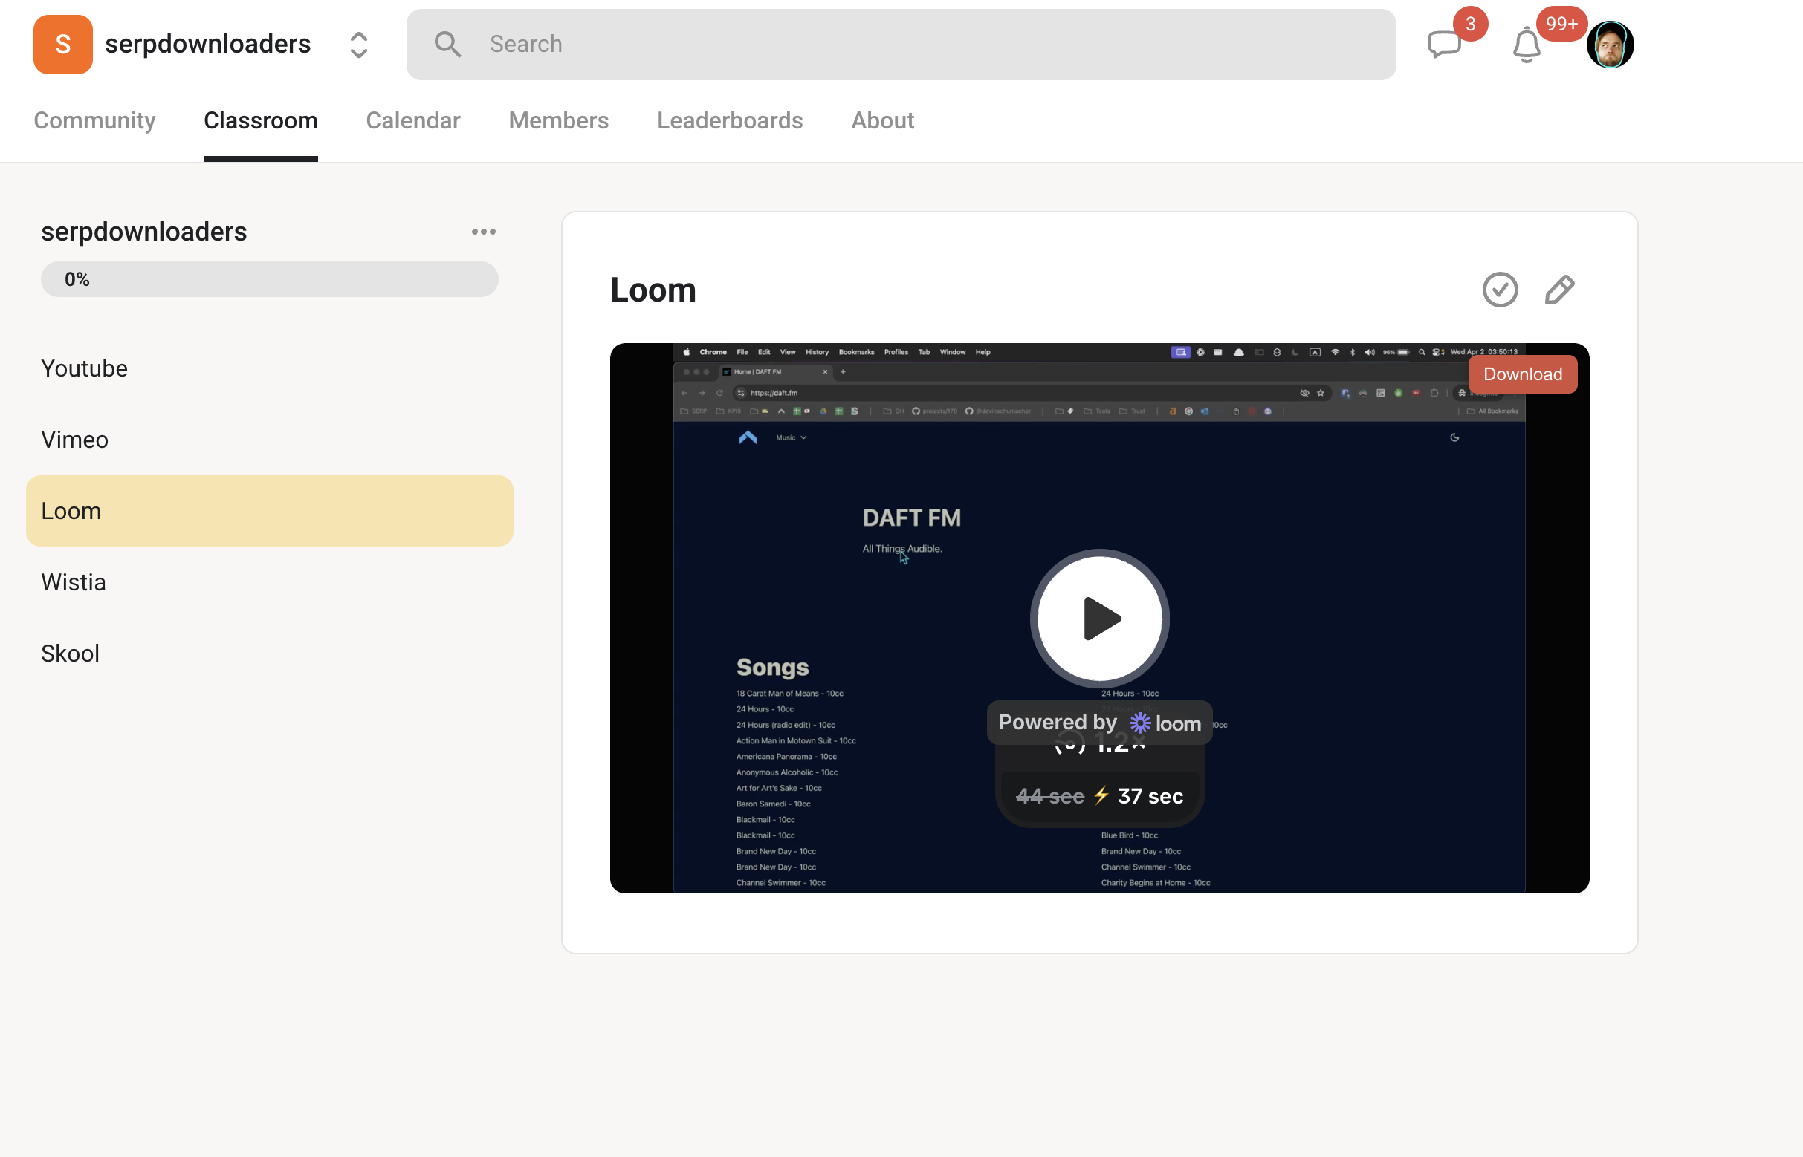Viewport: 1803px width, 1157px height.
Task: Open the Wistia lesson
Action: [x=269, y=582]
